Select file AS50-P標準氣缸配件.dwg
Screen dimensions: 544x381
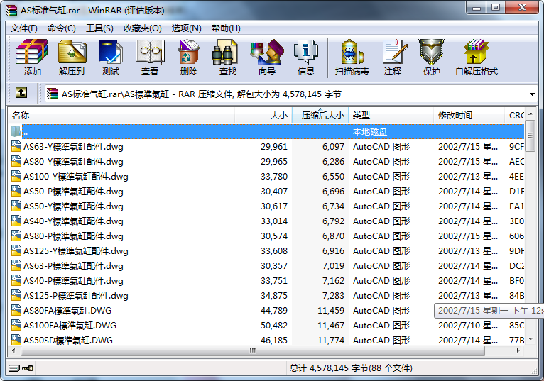73,192
